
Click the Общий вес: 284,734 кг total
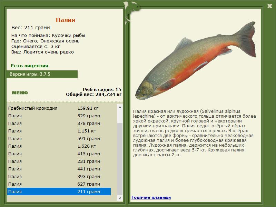[x=93, y=94]
